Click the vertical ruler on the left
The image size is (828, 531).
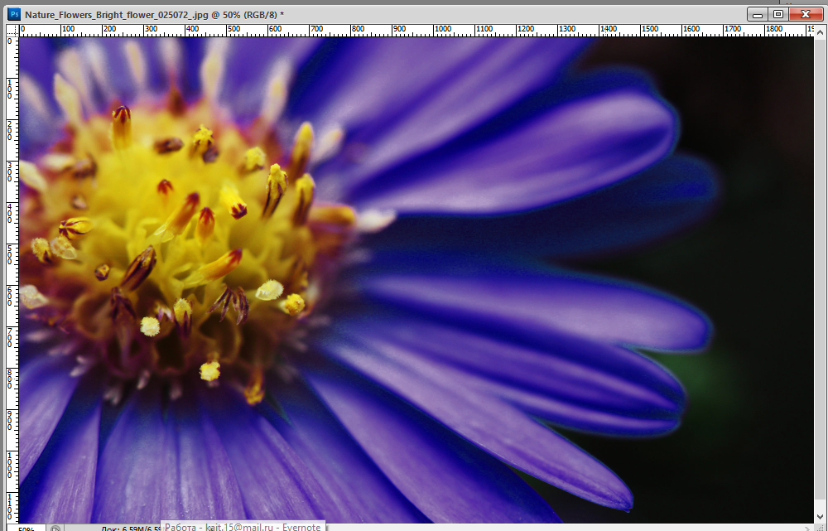(x=12, y=279)
